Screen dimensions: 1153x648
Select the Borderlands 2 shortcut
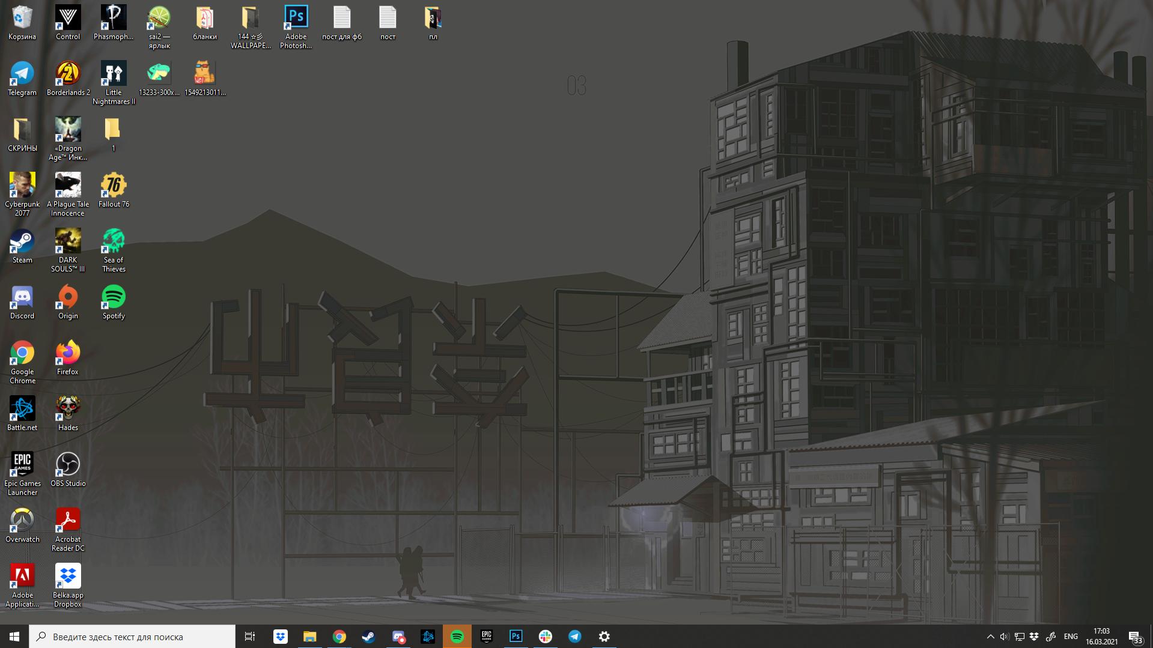(68, 79)
